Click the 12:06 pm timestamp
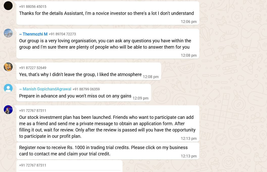This screenshot has width=267, height=172. tap(188, 22)
